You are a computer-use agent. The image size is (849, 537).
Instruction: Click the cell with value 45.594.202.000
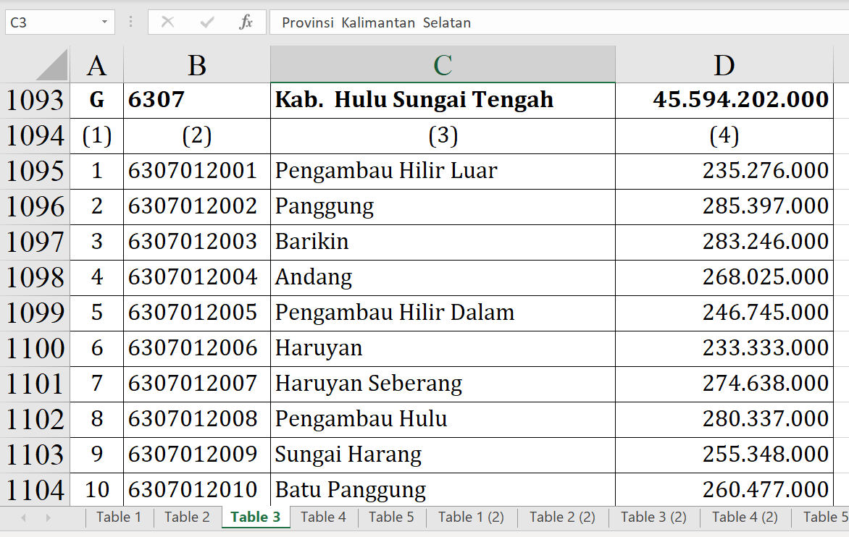pos(724,100)
